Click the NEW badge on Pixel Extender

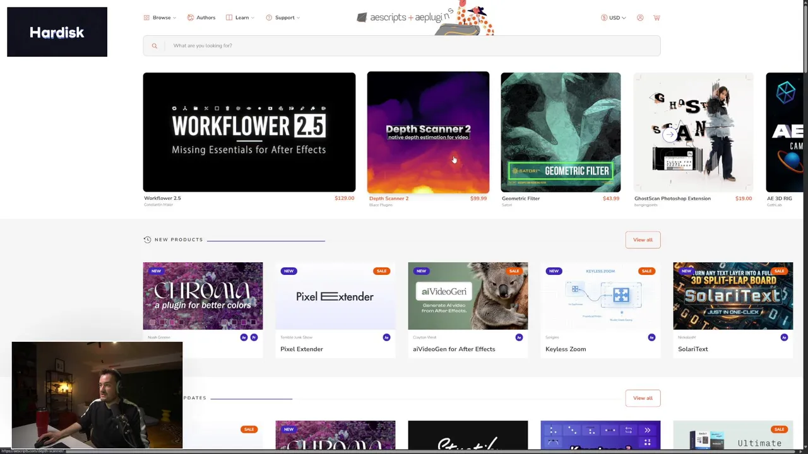point(288,271)
